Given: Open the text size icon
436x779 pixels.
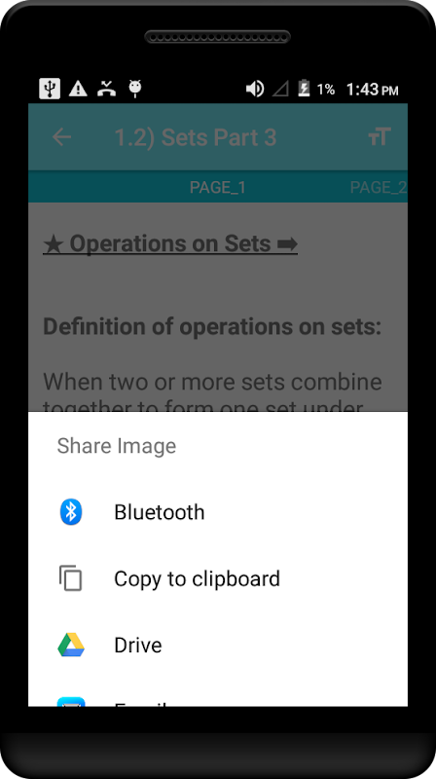Looking at the screenshot, I should (380, 136).
